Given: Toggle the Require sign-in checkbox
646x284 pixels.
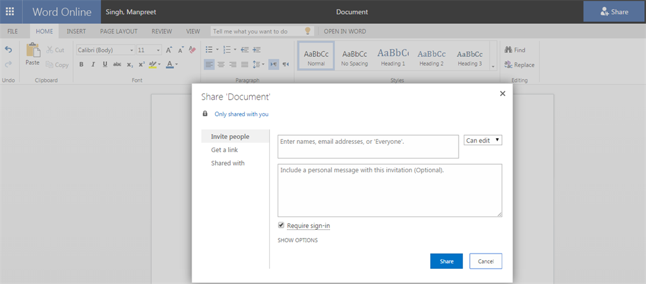Looking at the screenshot, I should point(281,225).
